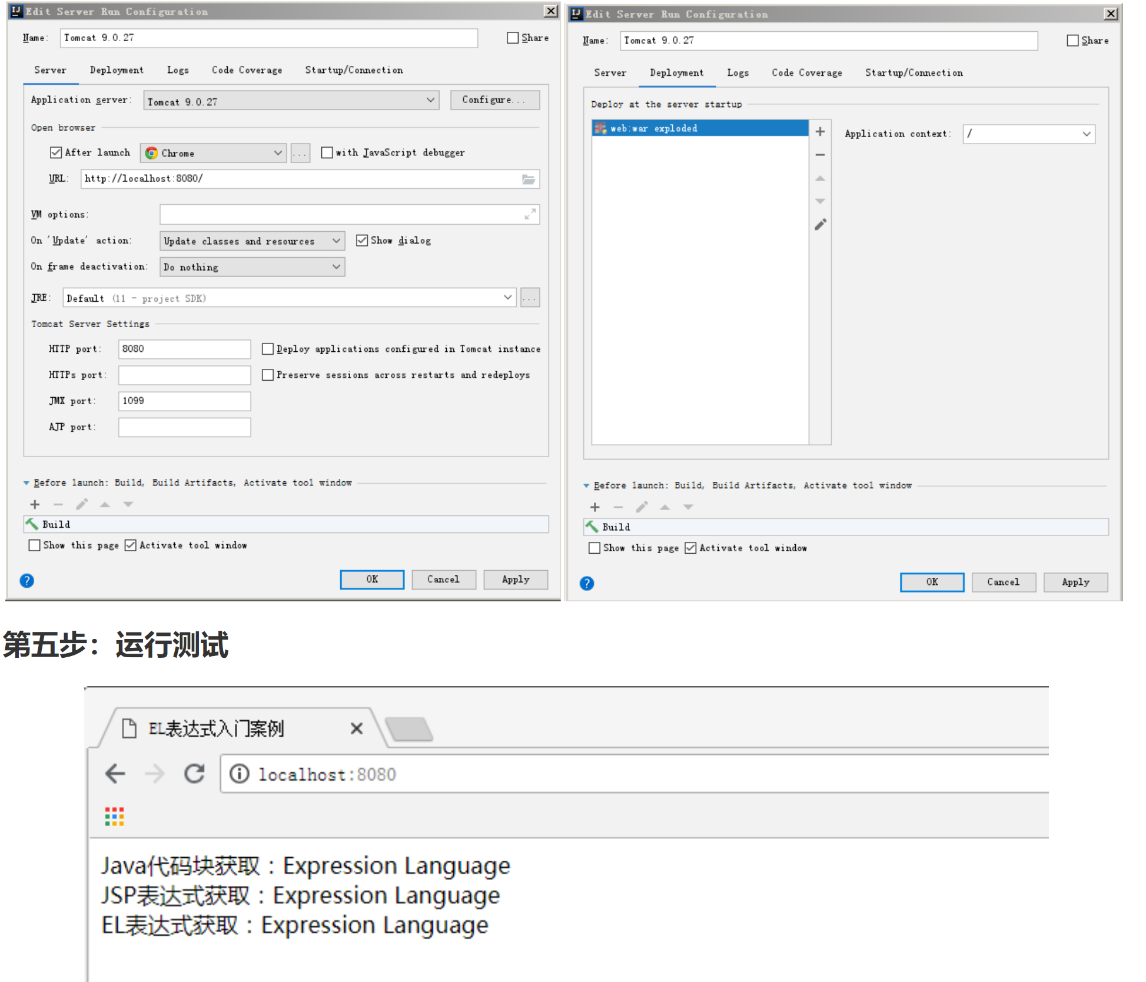
Task: Toggle After launch checkbox
Action: (56, 152)
